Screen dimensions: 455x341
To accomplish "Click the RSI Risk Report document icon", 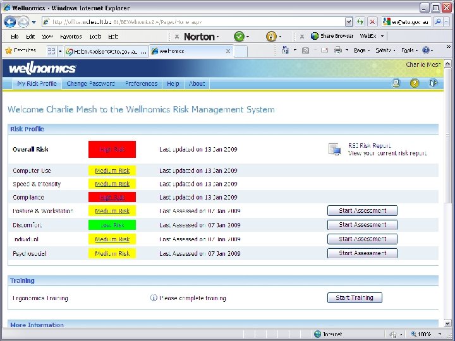I will coord(334,149).
